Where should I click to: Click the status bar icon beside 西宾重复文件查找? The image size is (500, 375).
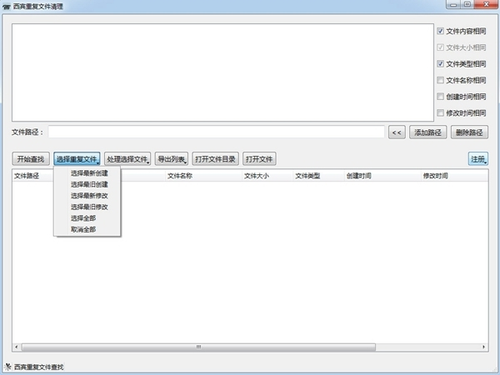[7, 367]
